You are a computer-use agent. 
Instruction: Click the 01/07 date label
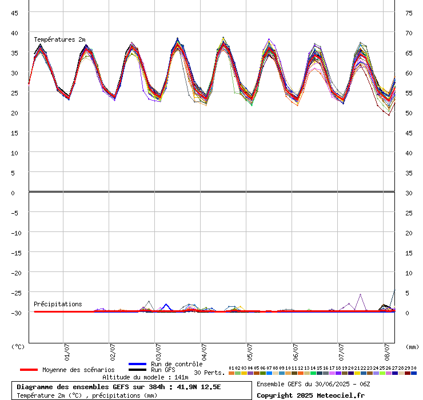point(67,352)
